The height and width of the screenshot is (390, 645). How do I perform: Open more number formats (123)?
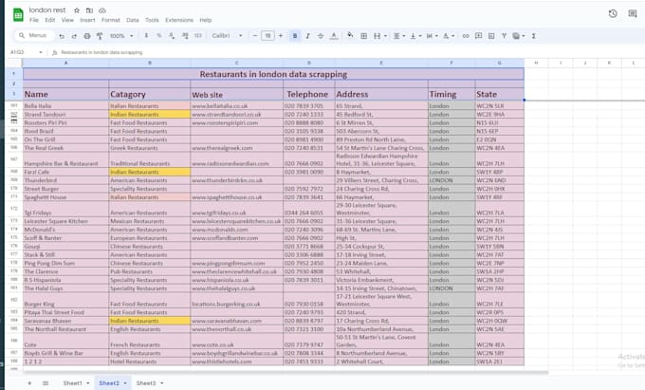(x=198, y=36)
